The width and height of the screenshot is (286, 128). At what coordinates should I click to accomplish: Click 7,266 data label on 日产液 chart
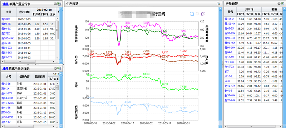click(146, 51)
